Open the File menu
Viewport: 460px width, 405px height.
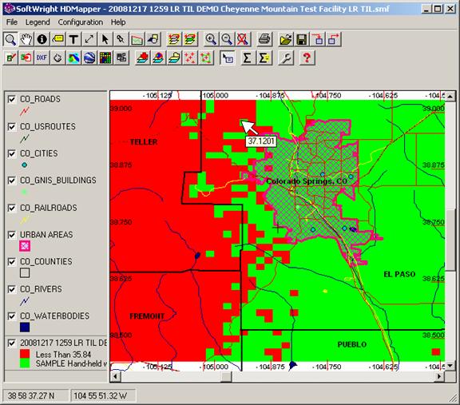point(12,22)
